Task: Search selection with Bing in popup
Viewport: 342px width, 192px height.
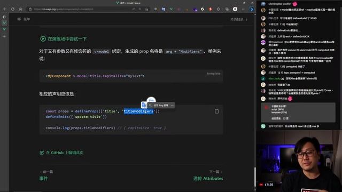Action: point(159,106)
